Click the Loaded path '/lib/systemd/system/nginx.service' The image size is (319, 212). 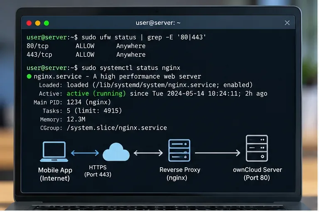coord(155,85)
